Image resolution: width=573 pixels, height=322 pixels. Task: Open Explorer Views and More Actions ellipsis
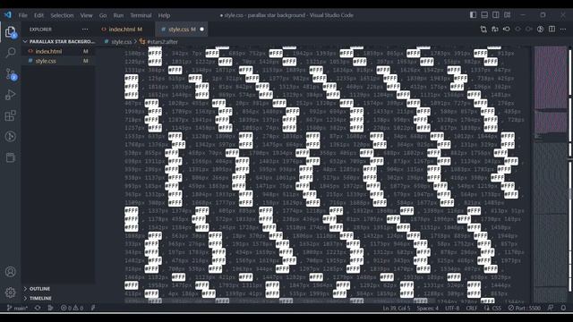pos(85,30)
